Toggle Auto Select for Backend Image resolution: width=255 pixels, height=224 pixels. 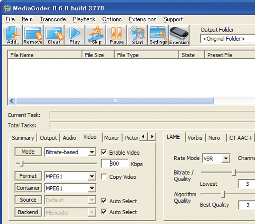tap(104, 212)
